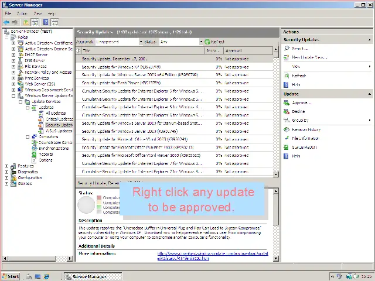The width and height of the screenshot is (375, 281).
Task: Click the Status Report icon
Action: (286, 147)
